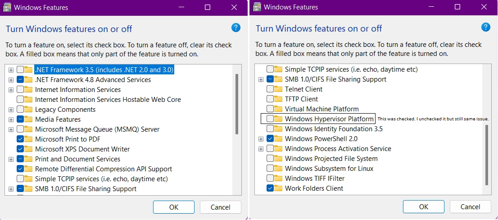
Task: Click OK in the right Windows Features window
Action: tap(424, 206)
